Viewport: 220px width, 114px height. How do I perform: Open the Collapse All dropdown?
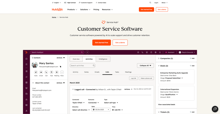(145, 65)
